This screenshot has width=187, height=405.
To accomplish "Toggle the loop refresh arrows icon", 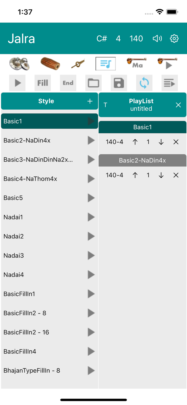I will tap(144, 83).
